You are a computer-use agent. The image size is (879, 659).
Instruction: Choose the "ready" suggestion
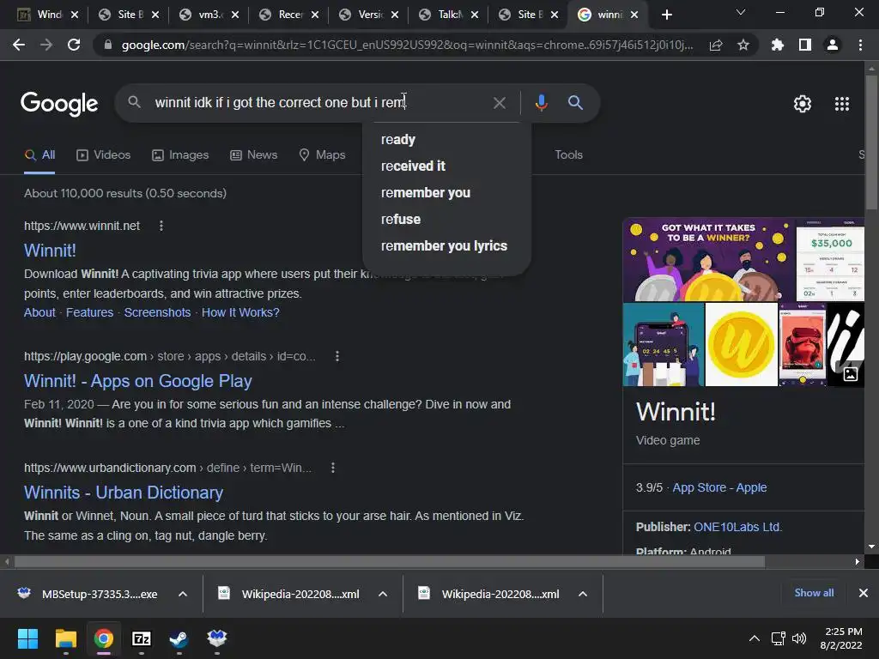click(446, 140)
